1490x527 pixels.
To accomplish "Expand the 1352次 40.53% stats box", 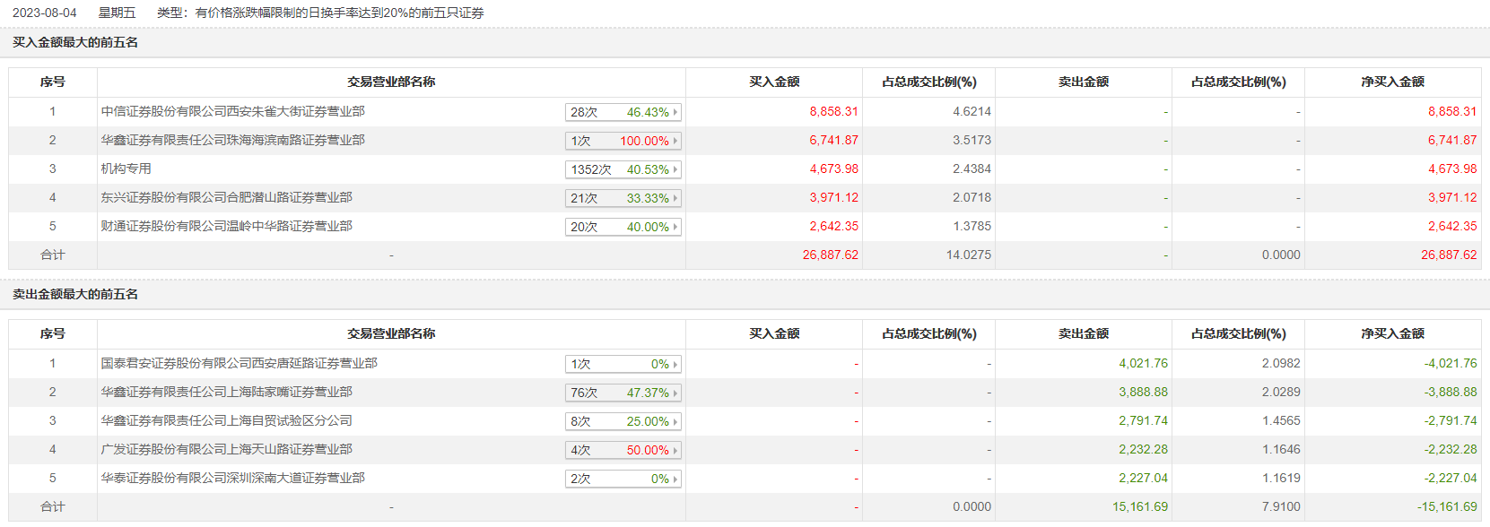I will coord(623,169).
